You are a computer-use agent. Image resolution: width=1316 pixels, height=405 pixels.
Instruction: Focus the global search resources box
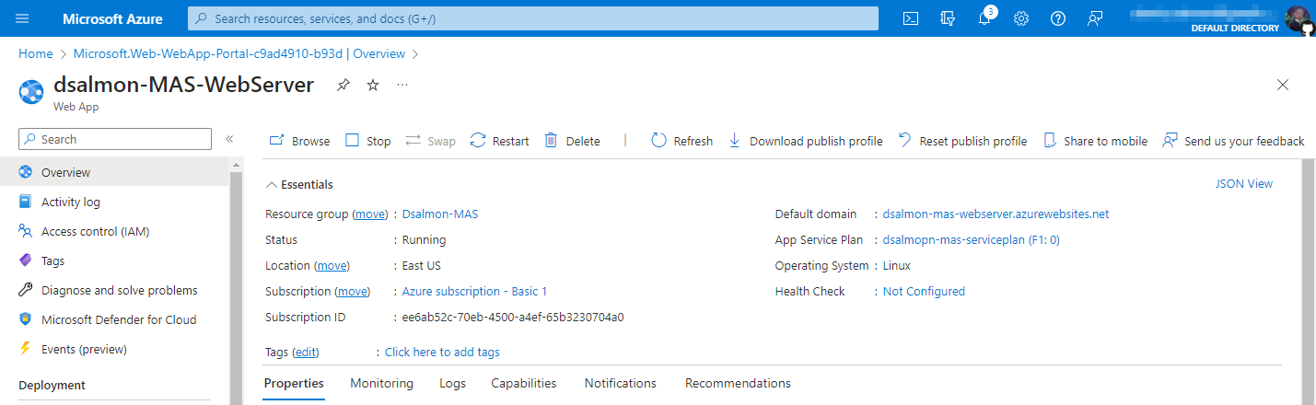[531, 18]
